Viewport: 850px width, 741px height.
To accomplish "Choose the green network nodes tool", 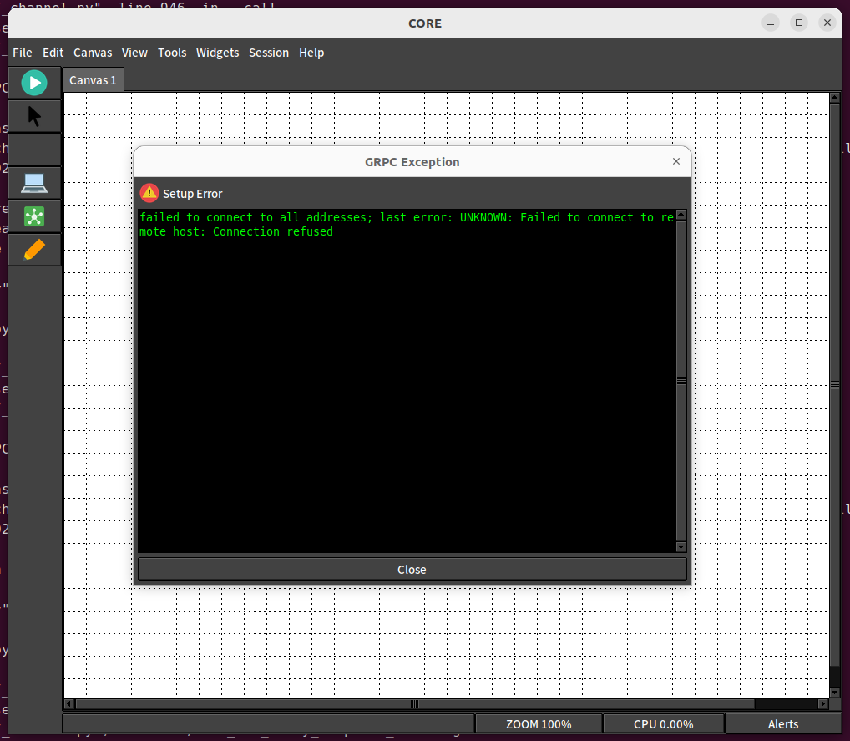I will coord(33,216).
